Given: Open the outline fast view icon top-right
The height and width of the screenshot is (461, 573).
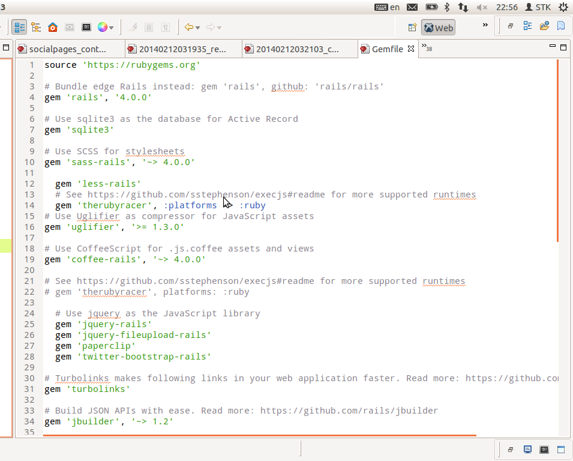Looking at the screenshot, I should pos(527,26).
